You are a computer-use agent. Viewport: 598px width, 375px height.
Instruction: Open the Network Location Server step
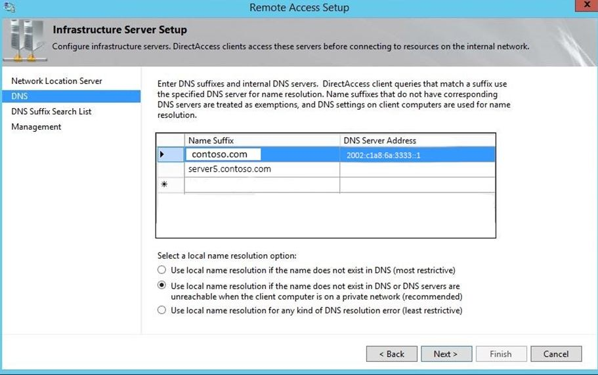[x=56, y=81]
